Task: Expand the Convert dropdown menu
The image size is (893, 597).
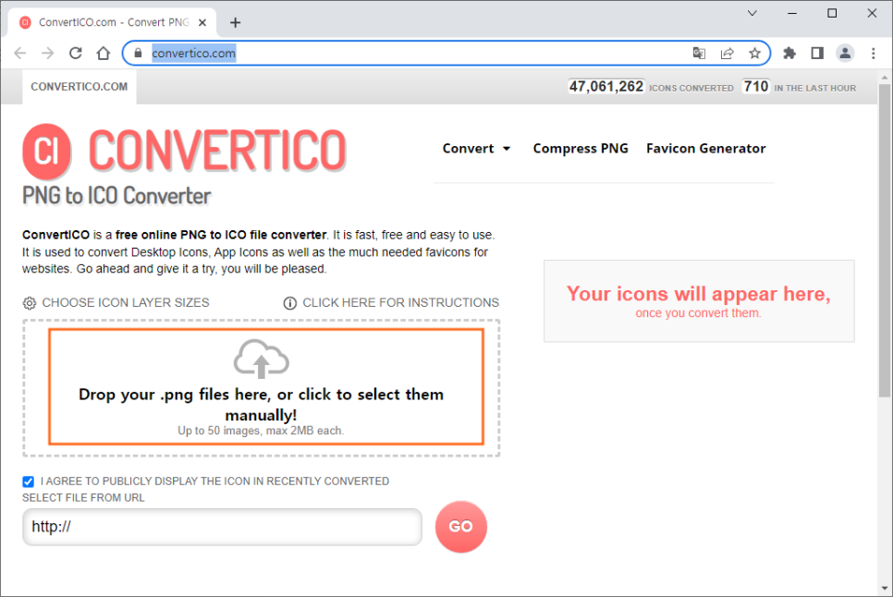Action: point(476,149)
